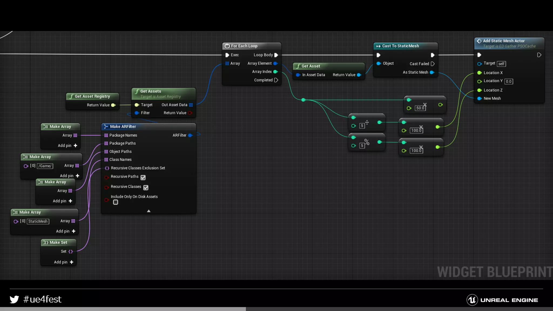
Task: Click the Make Set output pin
Action: click(x=71, y=251)
